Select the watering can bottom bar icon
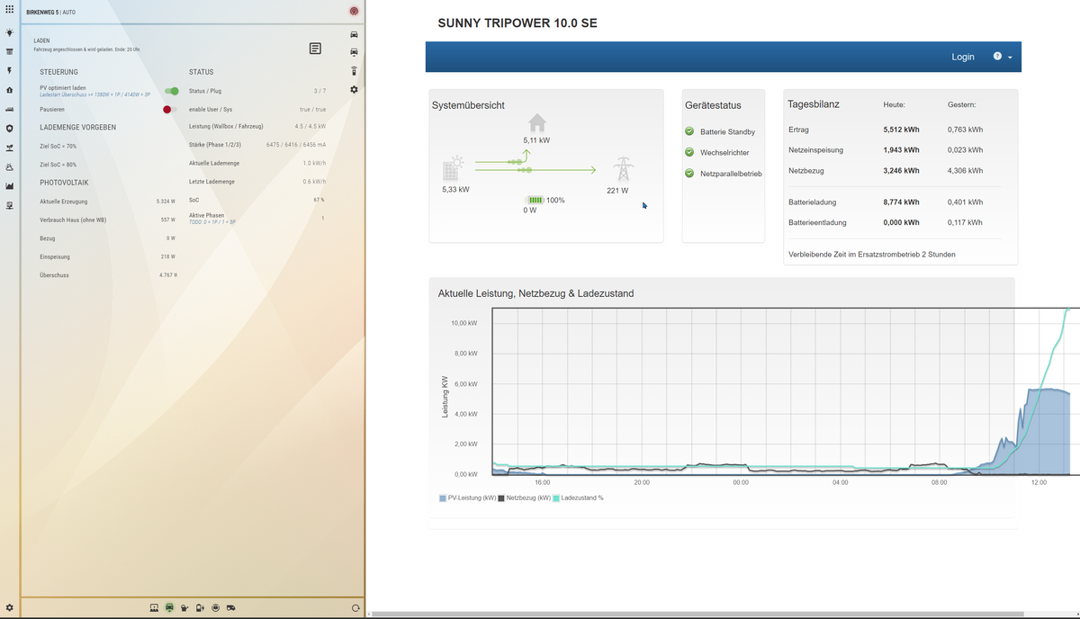The width and height of the screenshot is (1080, 619). (x=184, y=607)
